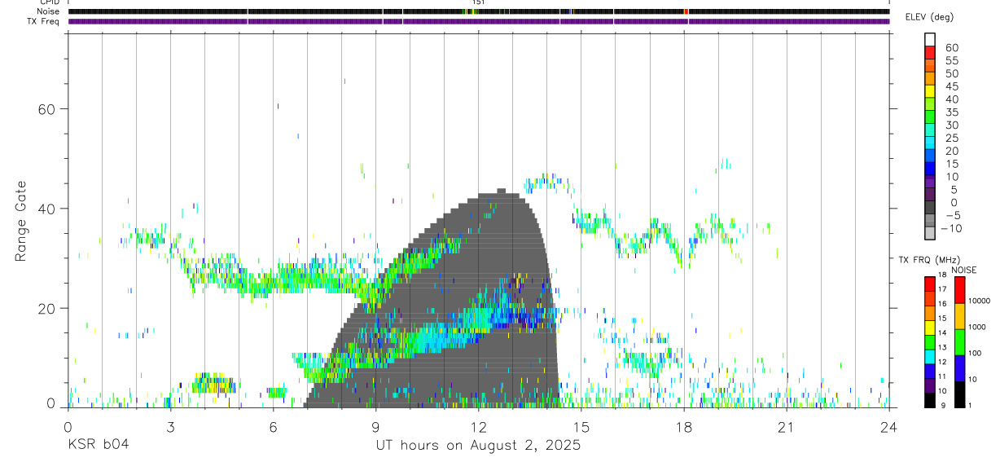Click the 'Noise' row label at top
The width and height of the screenshot is (1000, 462).
pos(49,11)
